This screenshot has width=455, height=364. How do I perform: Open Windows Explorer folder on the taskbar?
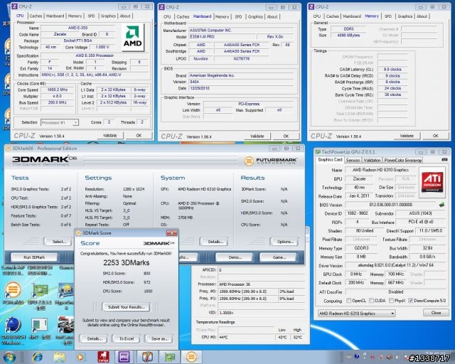click(59, 357)
